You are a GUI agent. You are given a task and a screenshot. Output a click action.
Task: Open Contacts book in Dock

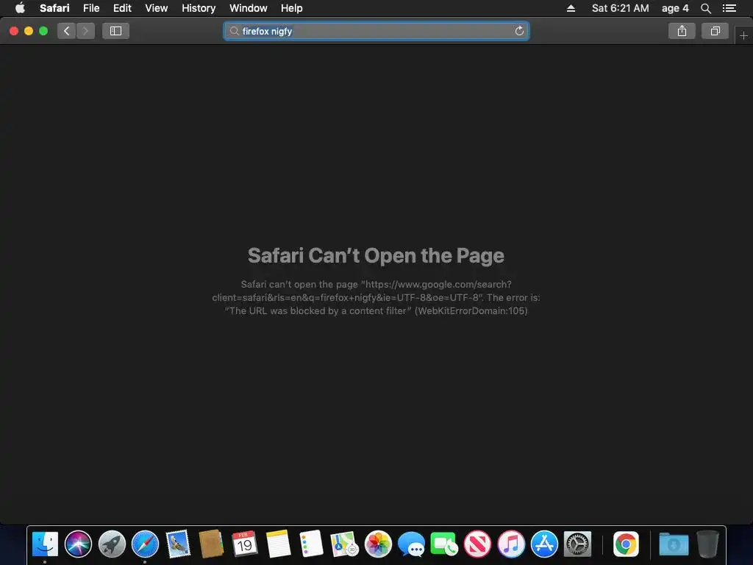(211, 544)
